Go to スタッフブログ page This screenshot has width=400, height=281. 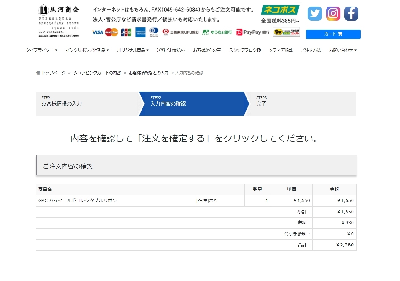click(x=245, y=50)
